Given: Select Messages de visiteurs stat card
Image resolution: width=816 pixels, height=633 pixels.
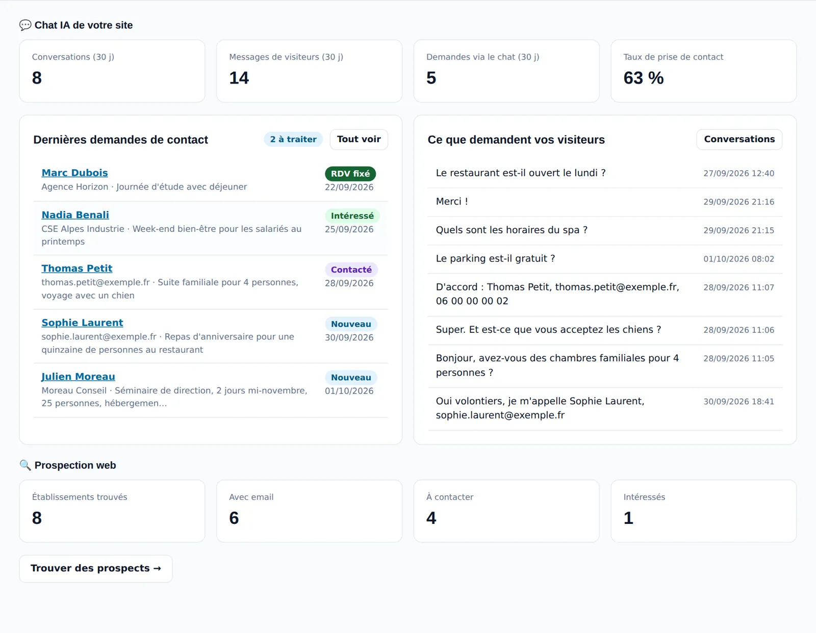Looking at the screenshot, I should [309, 71].
